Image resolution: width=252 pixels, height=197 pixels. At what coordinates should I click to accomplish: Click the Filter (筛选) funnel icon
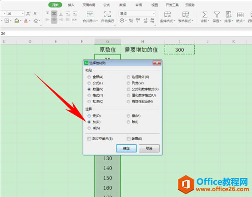point(217,15)
